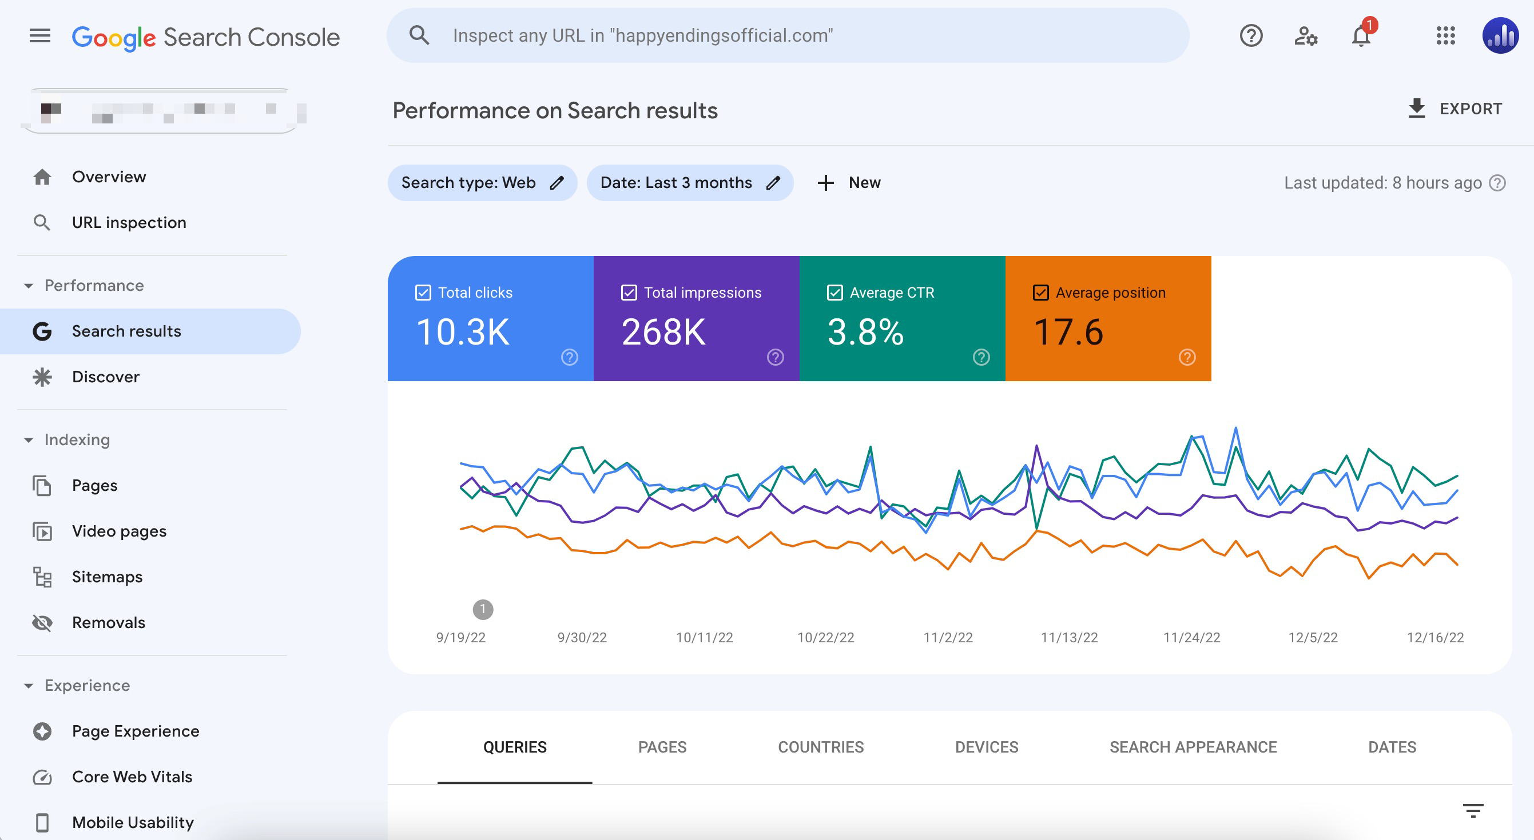Open the Help question mark icon in the header
Image resolution: width=1534 pixels, height=840 pixels.
[1251, 35]
